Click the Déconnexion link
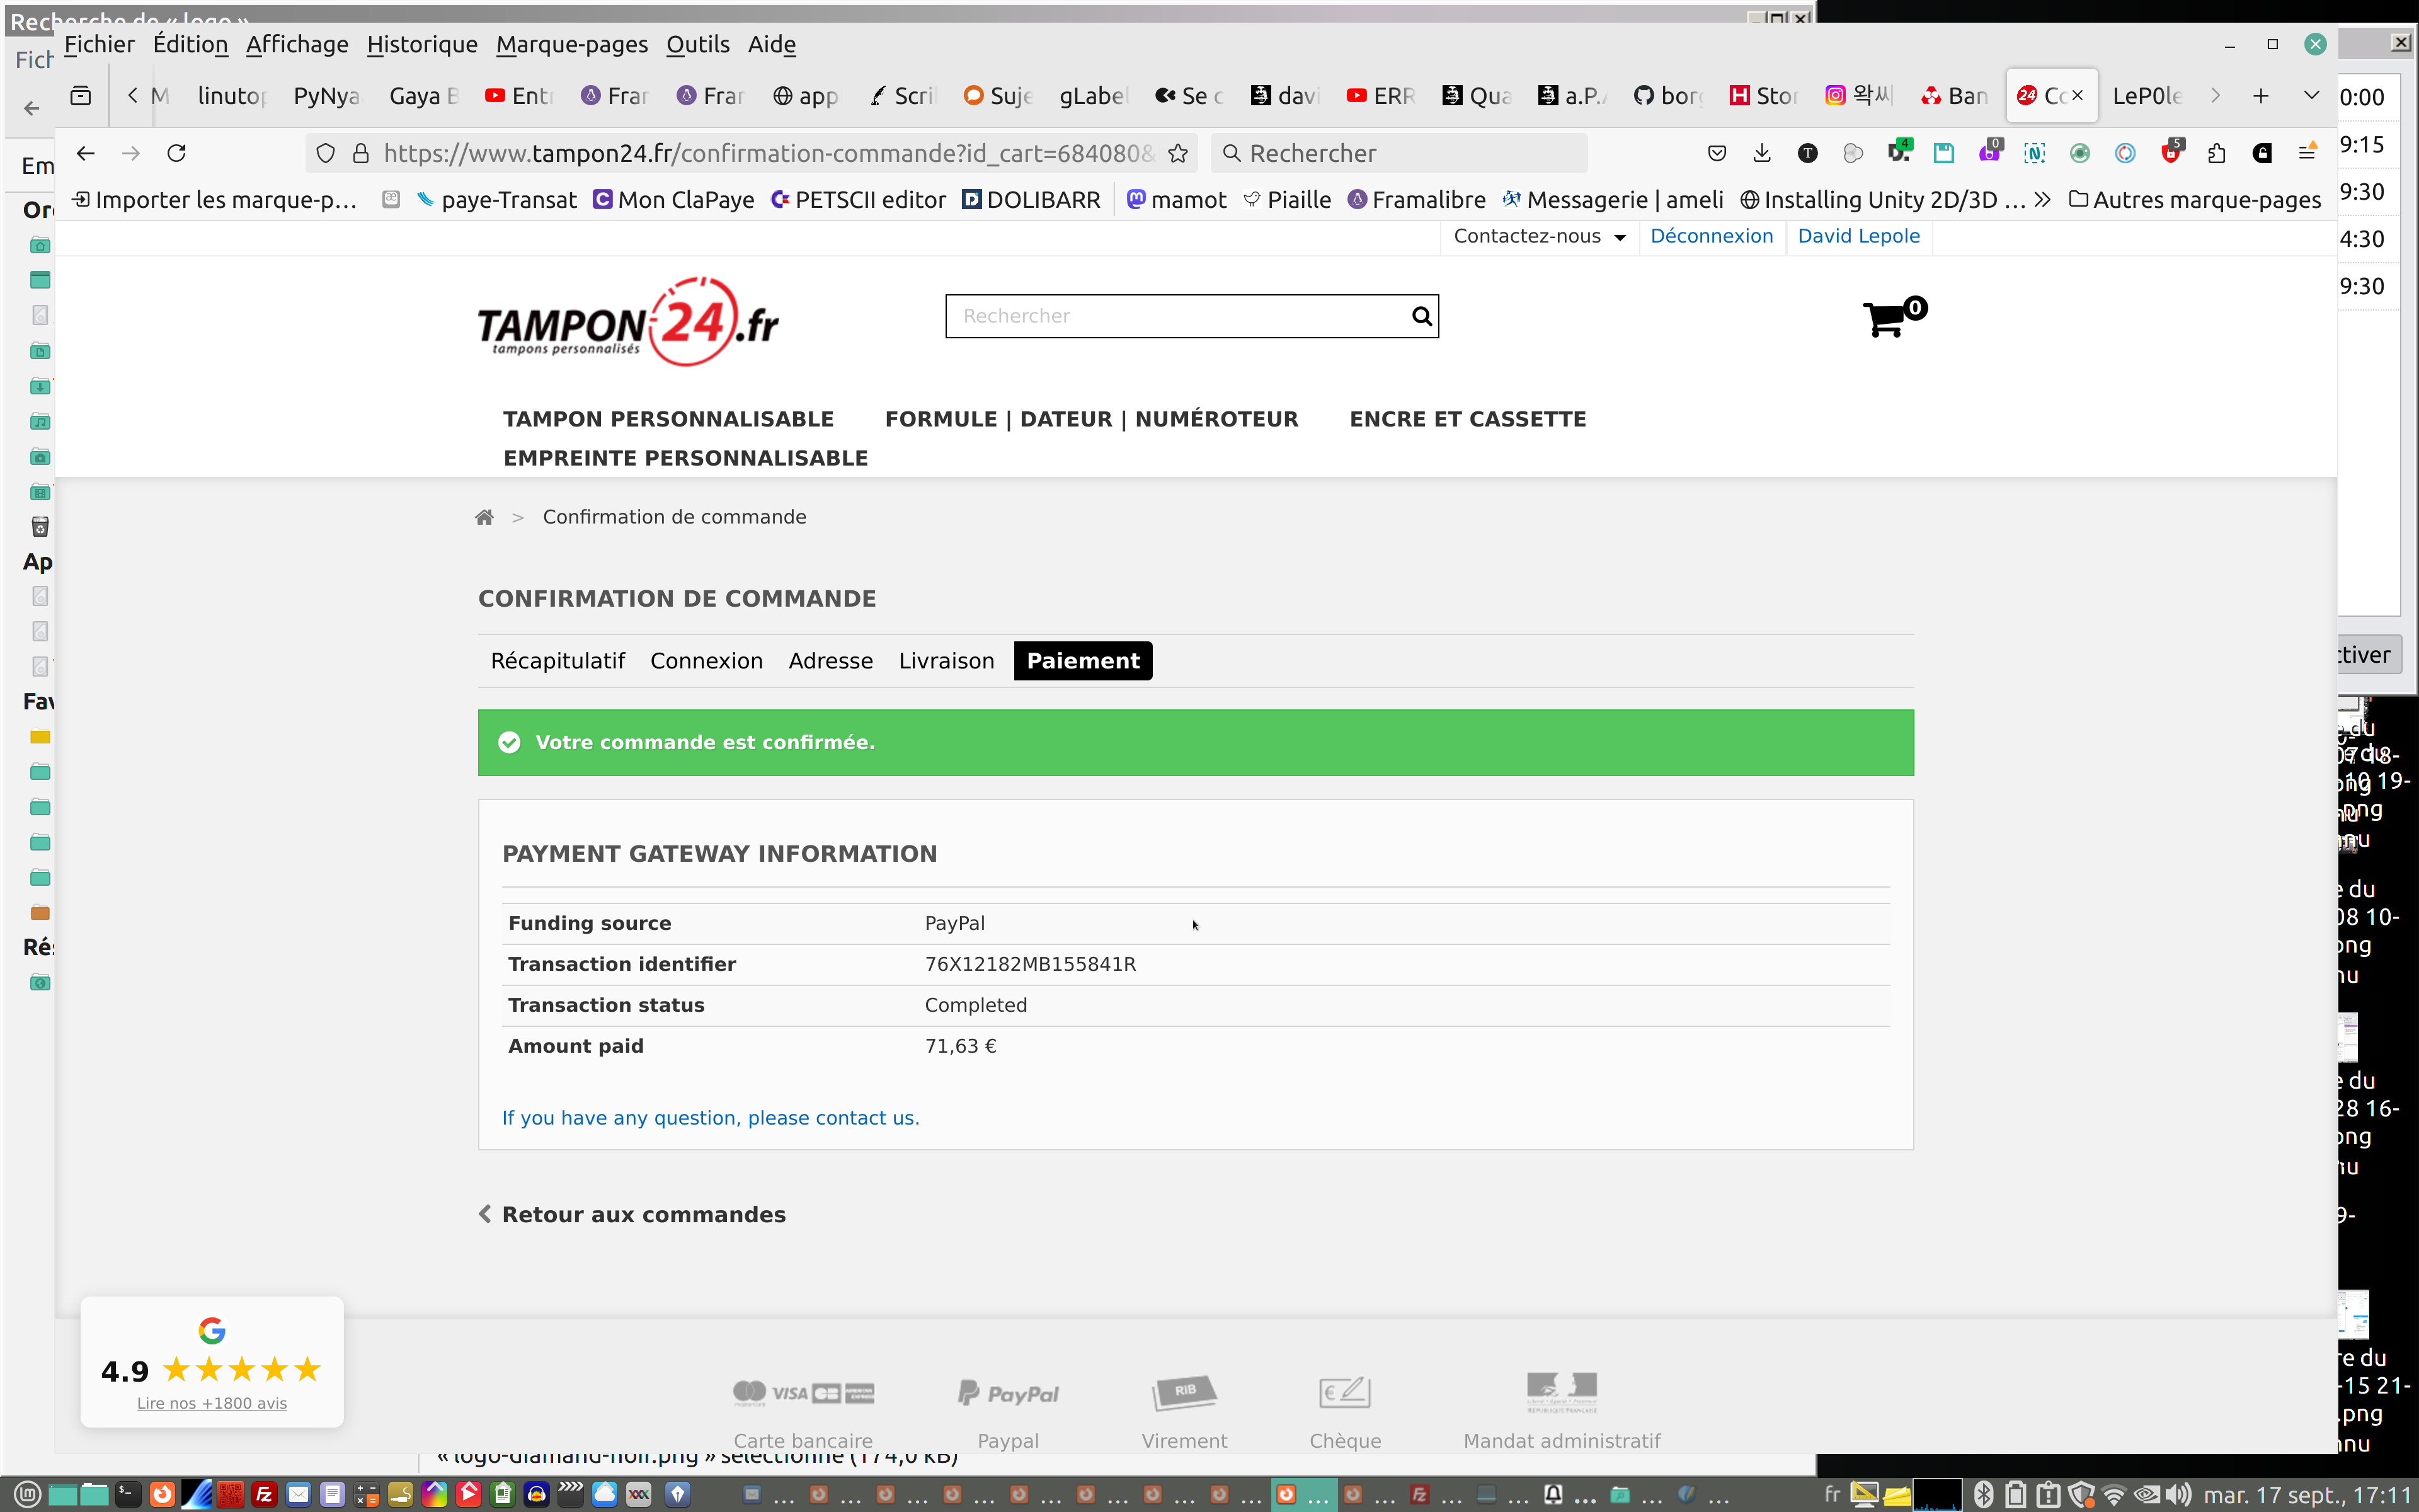The height and width of the screenshot is (1512, 2419). [1710, 236]
